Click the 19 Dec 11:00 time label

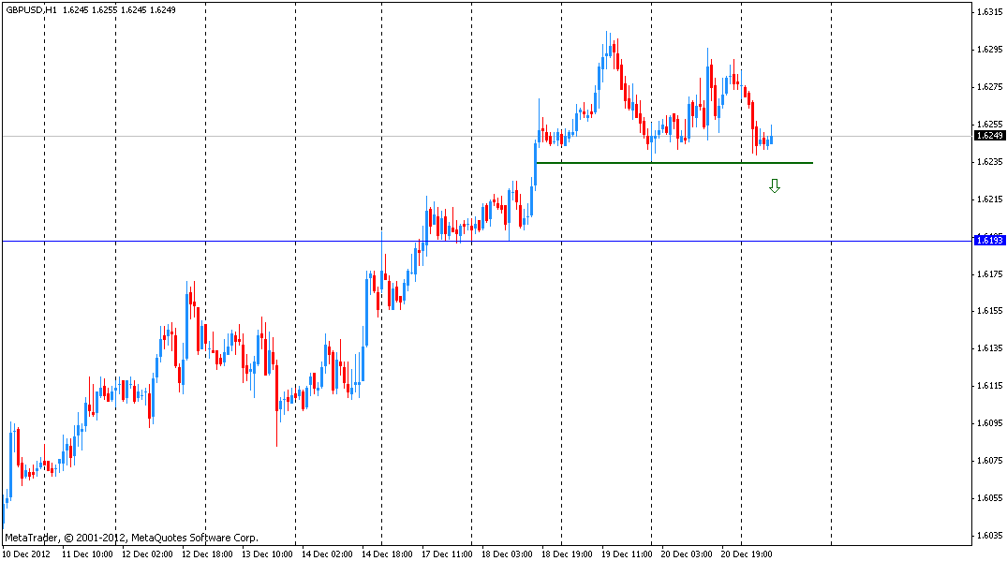[627, 554]
